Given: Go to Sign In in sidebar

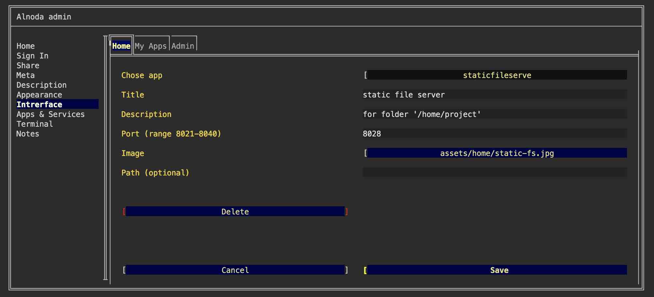Looking at the screenshot, I should coord(33,56).
